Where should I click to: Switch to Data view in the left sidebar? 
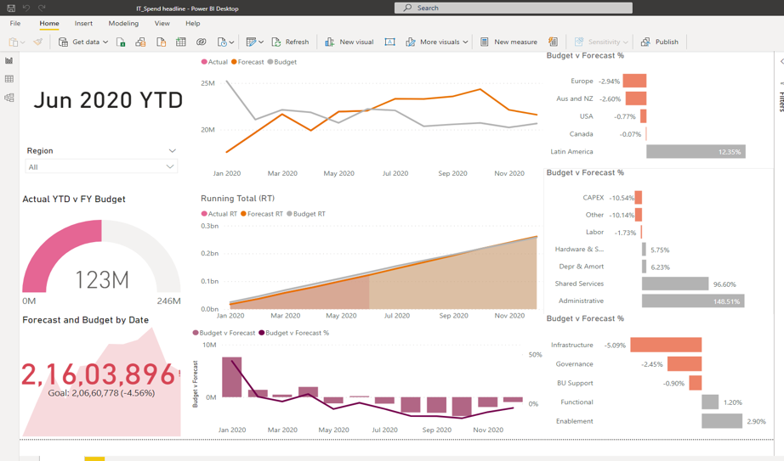[9, 79]
